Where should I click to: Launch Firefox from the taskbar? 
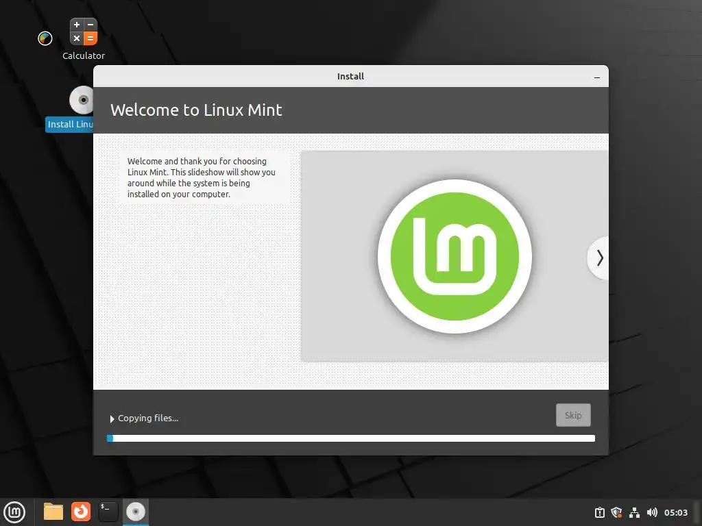click(81, 512)
